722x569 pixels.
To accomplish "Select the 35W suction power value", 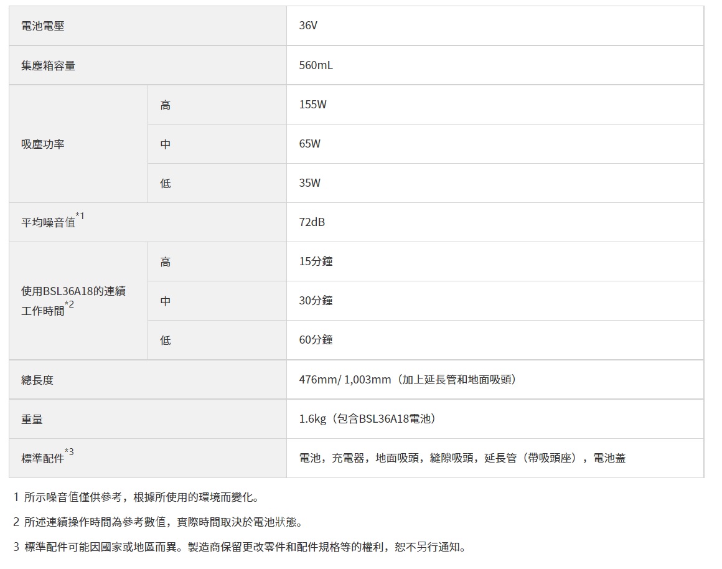I will pyautogui.click(x=309, y=183).
